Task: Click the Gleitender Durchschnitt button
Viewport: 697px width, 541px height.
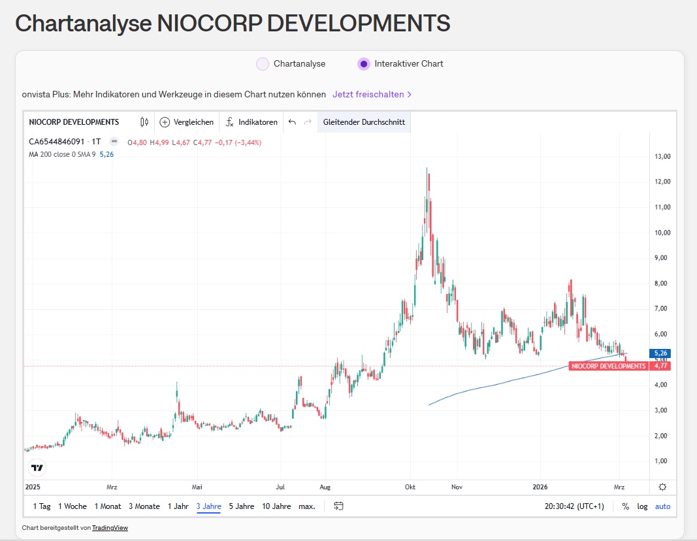Action: (x=364, y=122)
